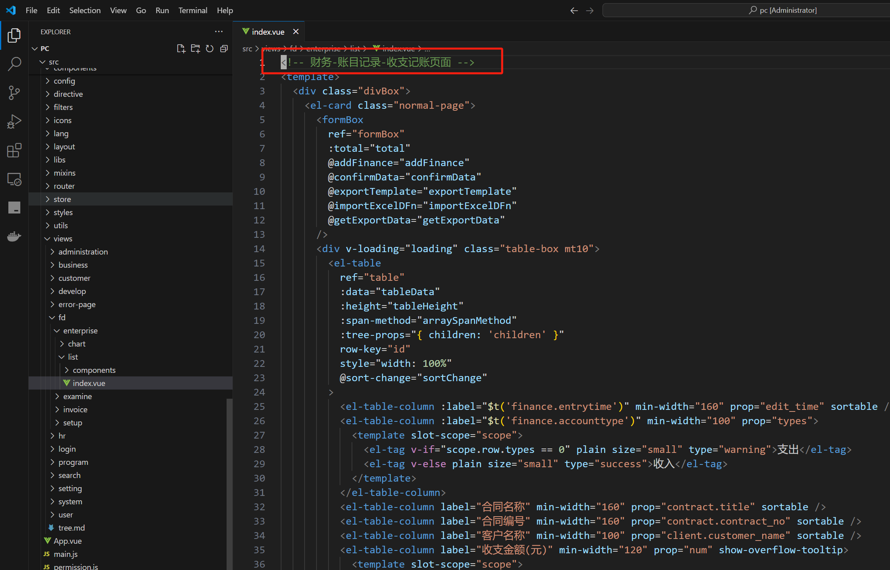Click the sortChange handler text
The height and width of the screenshot is (570, 890).
[x=452, y=378]
